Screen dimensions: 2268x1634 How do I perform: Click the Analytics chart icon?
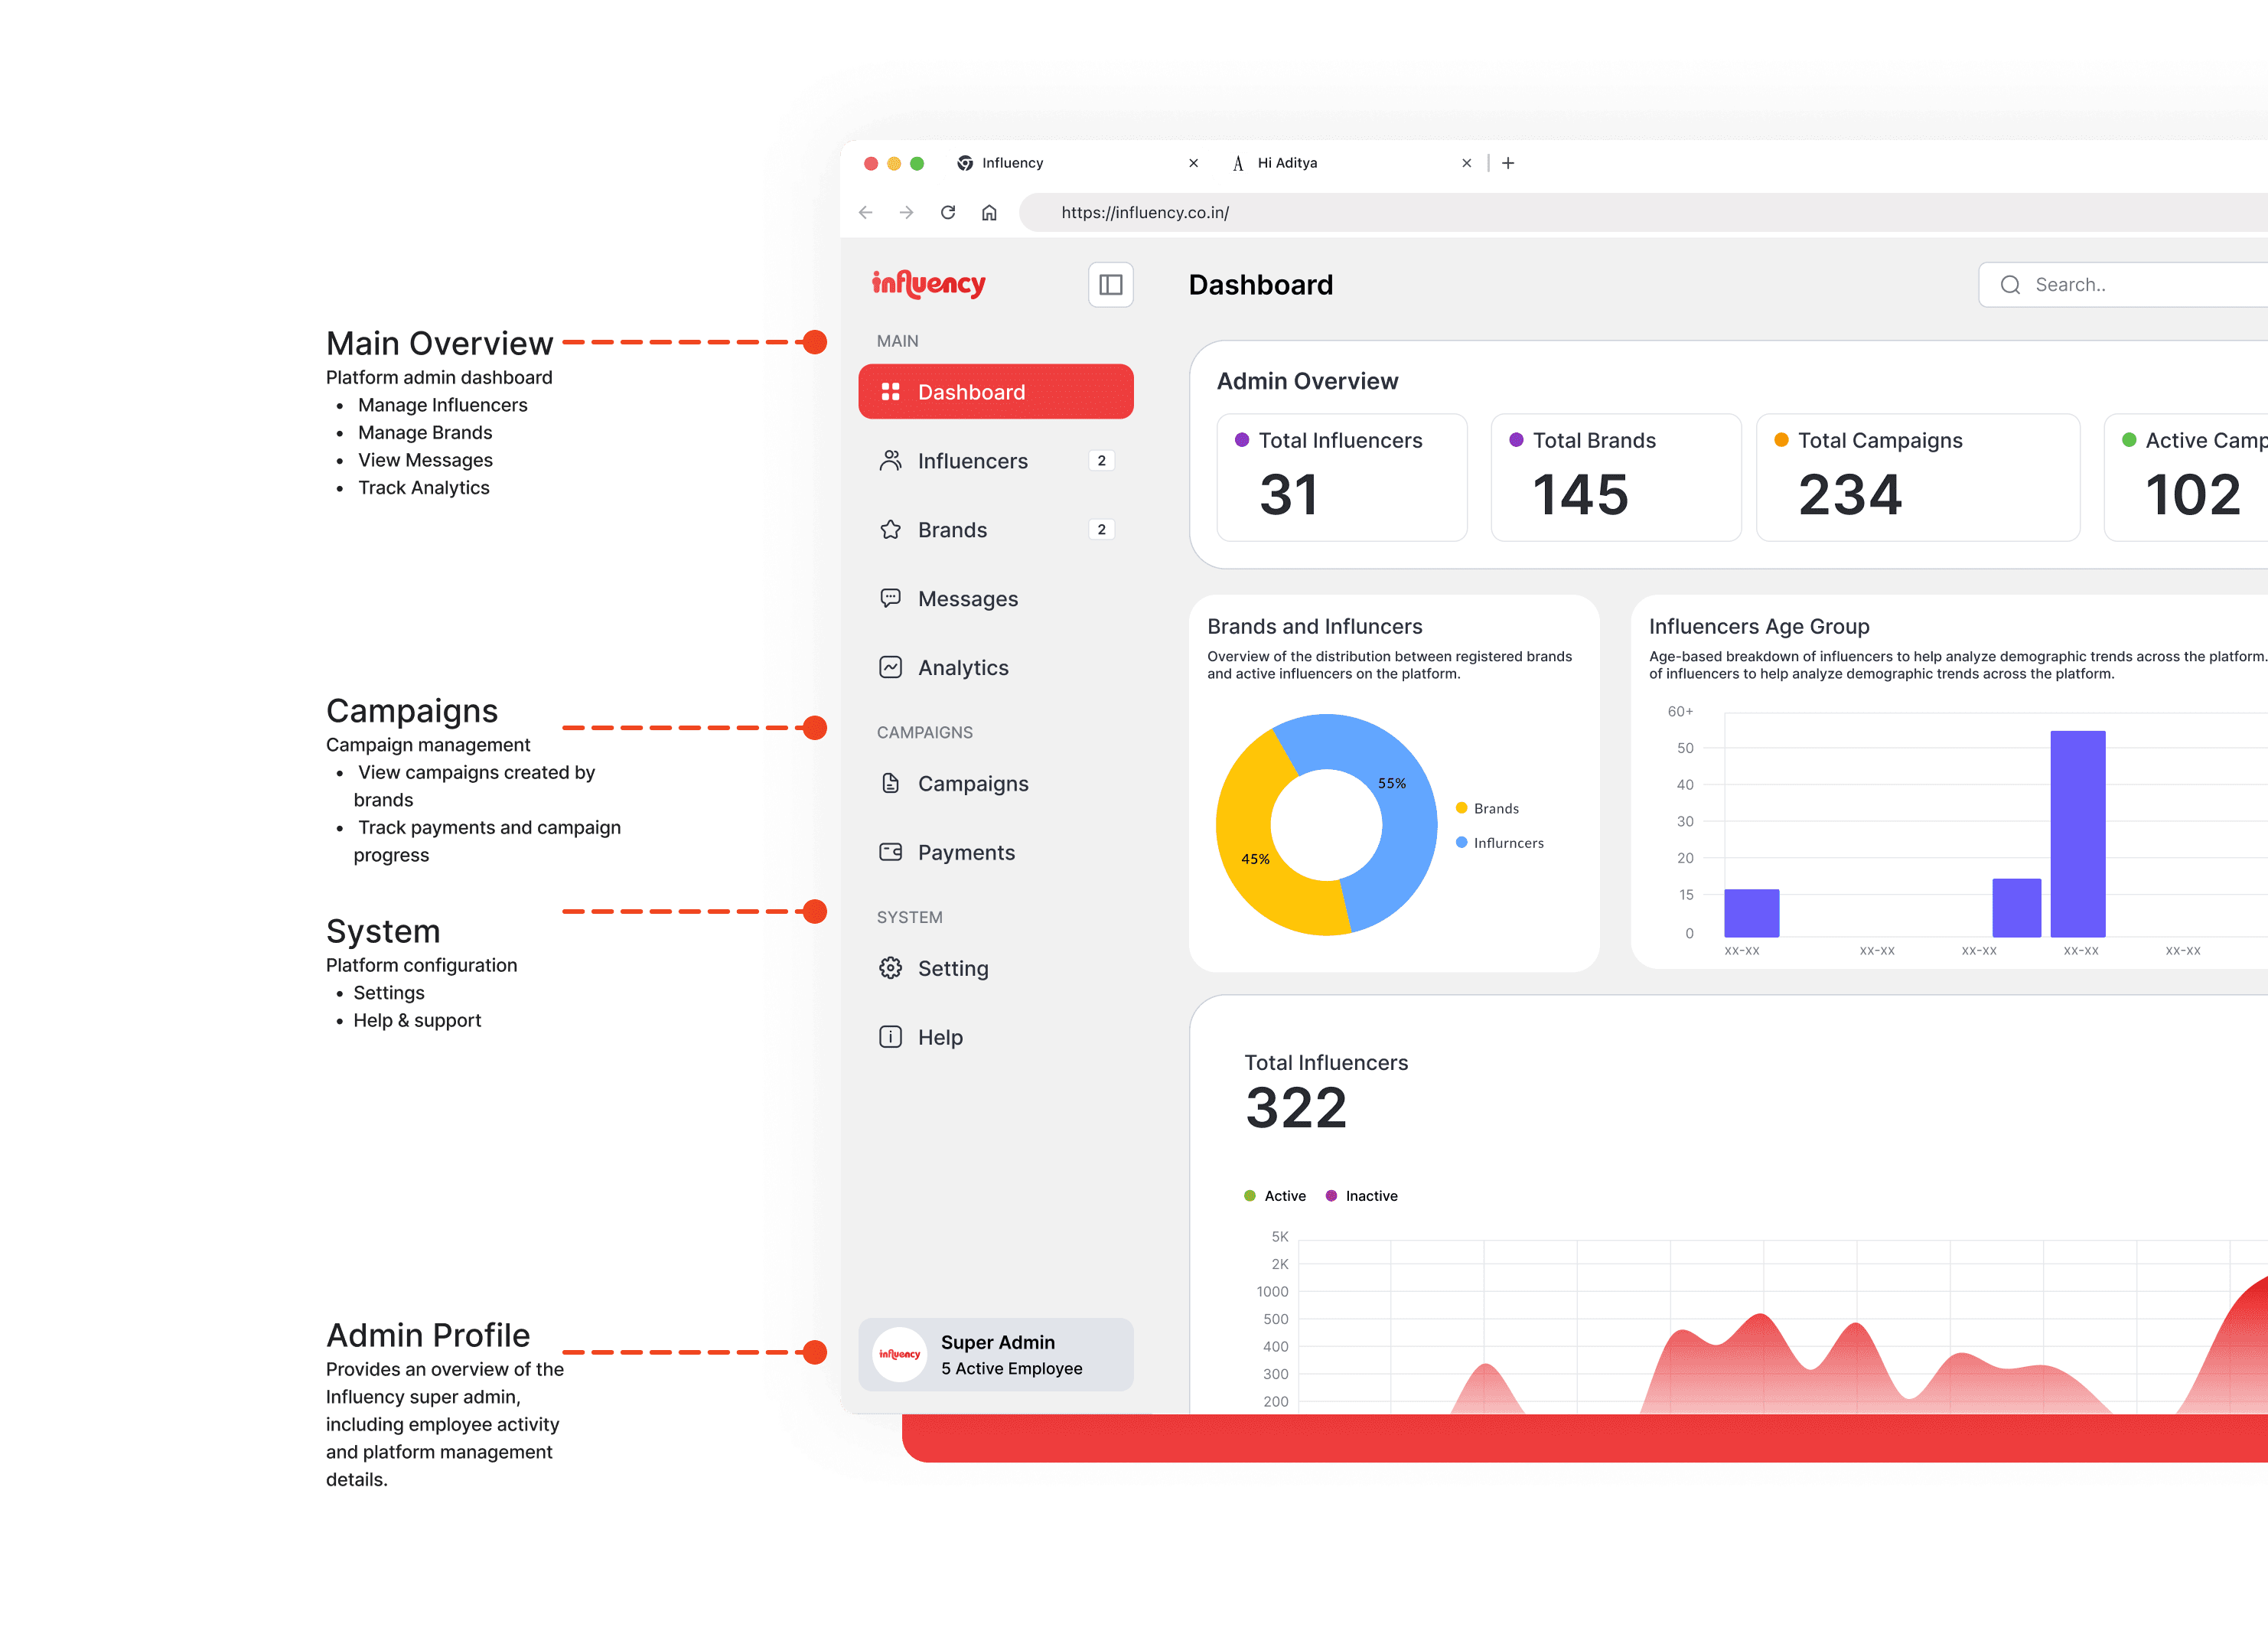(890, 667)
